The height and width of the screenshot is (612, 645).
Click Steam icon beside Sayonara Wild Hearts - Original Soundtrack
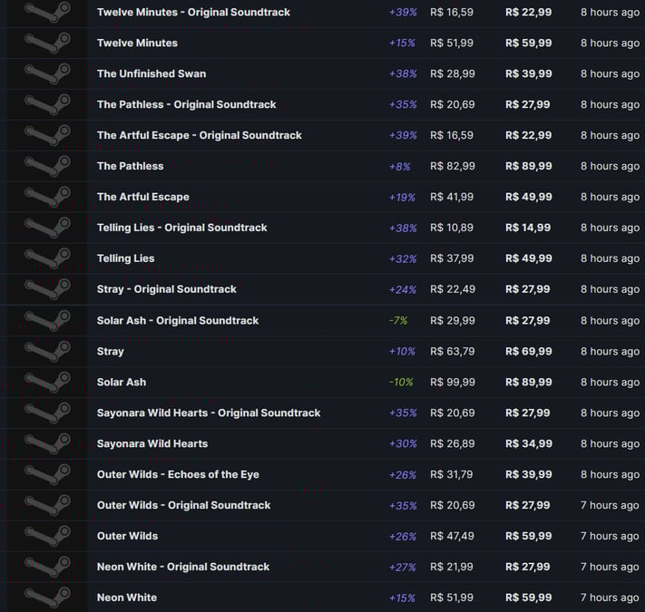tap(47, 413)
